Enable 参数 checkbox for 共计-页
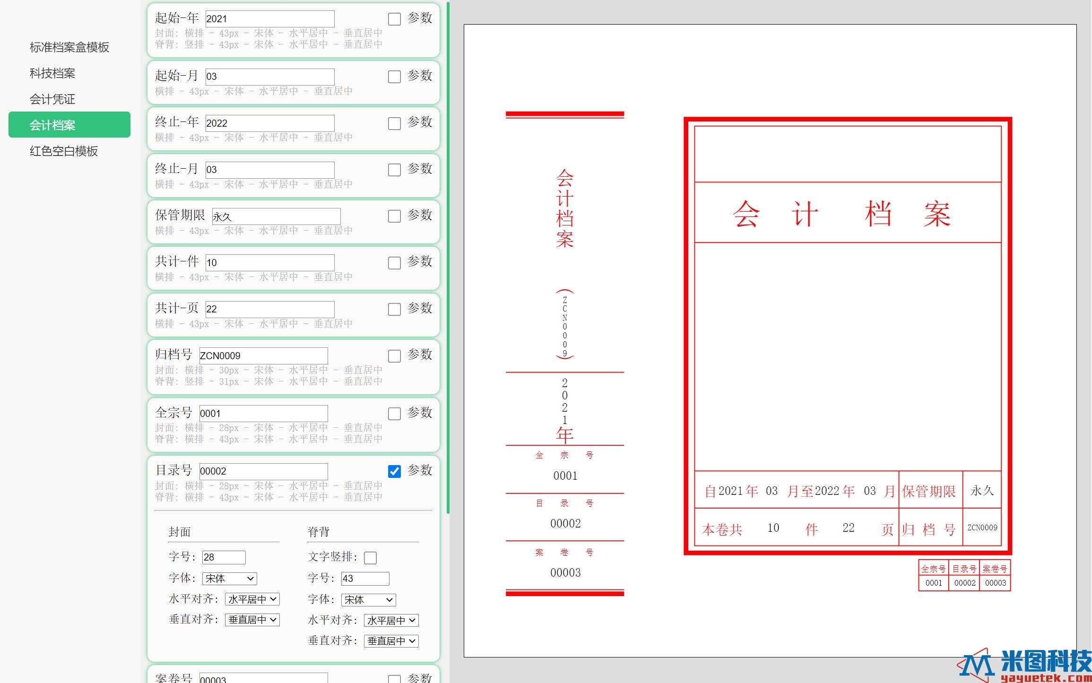The height and width of the screenshot is (683, 1092). 394,309
